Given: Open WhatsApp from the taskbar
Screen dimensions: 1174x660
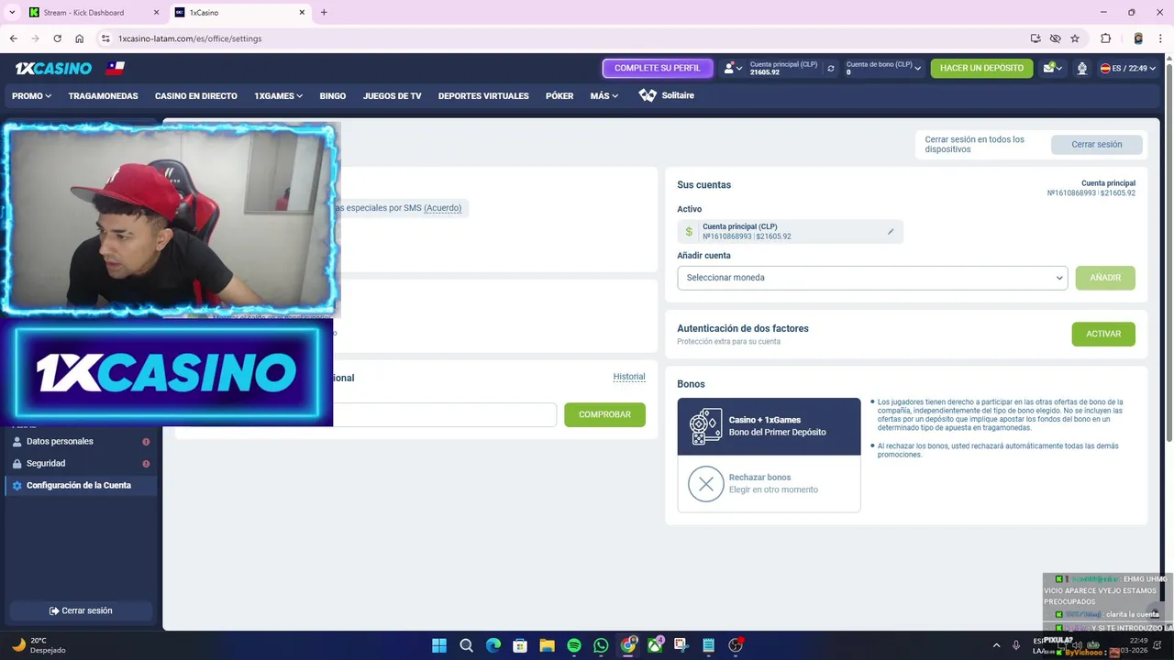Looking at the screenshot, I should [x=601, y=645].
